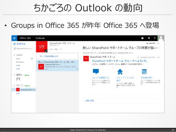Click the SharePoint サポートチーム グループへようこそ heading
176x132 pixels.
pyautogui.click(x=120, y=61)
